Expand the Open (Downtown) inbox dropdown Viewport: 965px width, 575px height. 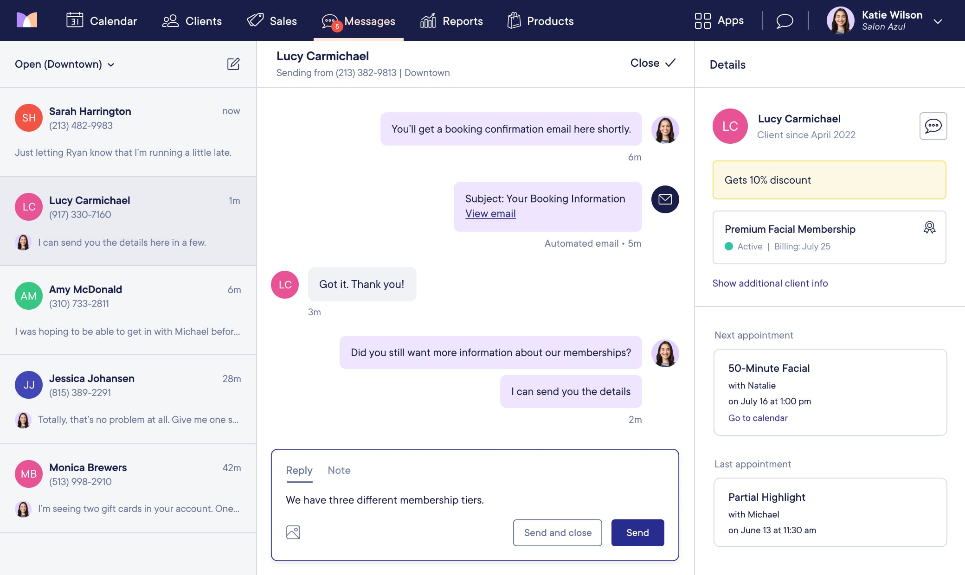pos(64,64)
